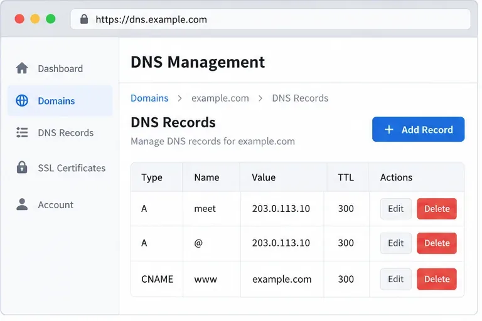
Task: Click the Account person icon
Action: pos(22,204)
